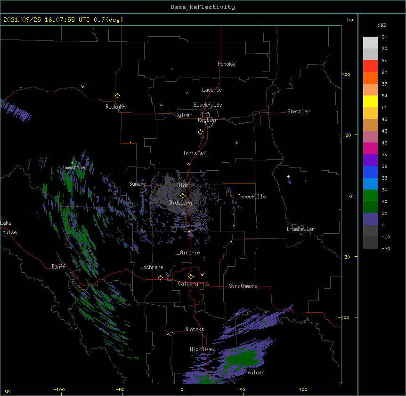
Task: Select the Okotoks city label
Action: pos(194,329)
